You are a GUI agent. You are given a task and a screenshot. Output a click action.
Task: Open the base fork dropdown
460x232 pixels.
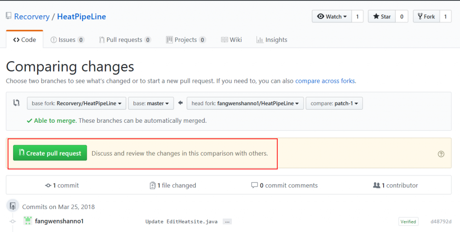(76, 103)
